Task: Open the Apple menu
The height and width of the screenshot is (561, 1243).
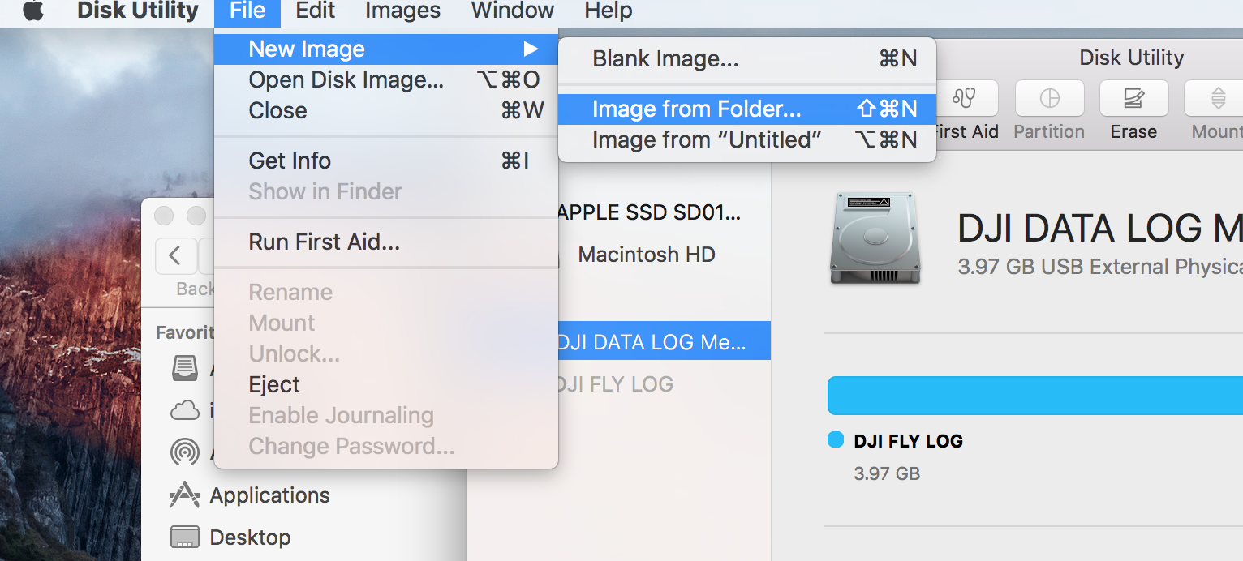Action: (33, 11)
